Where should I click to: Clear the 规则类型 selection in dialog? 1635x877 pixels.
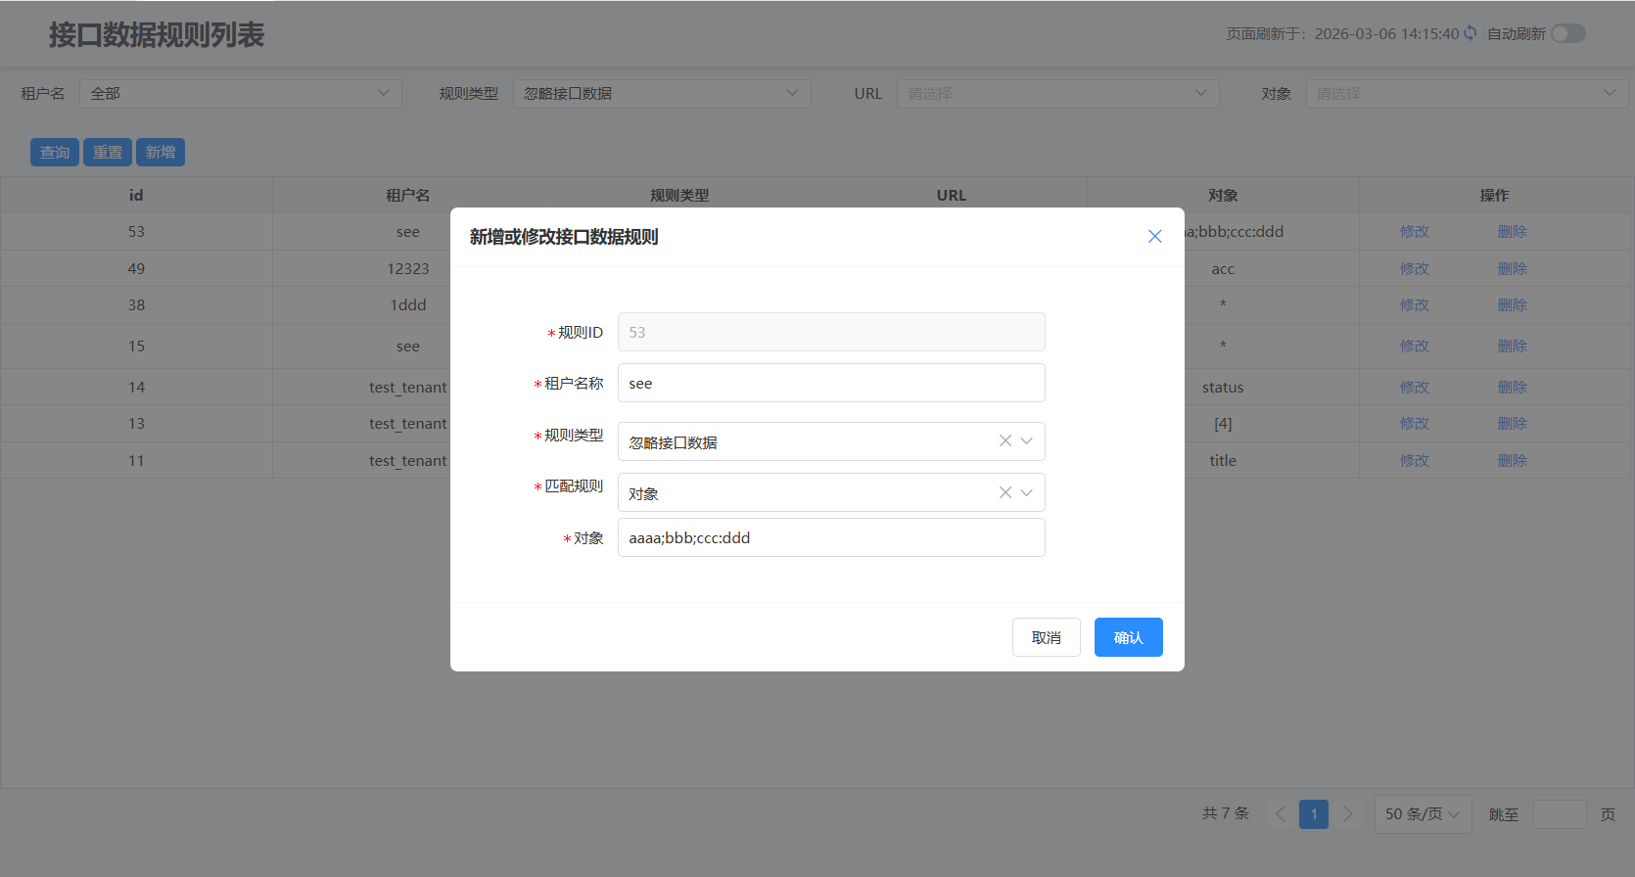pyautogui.click(x=1004, y=441)
